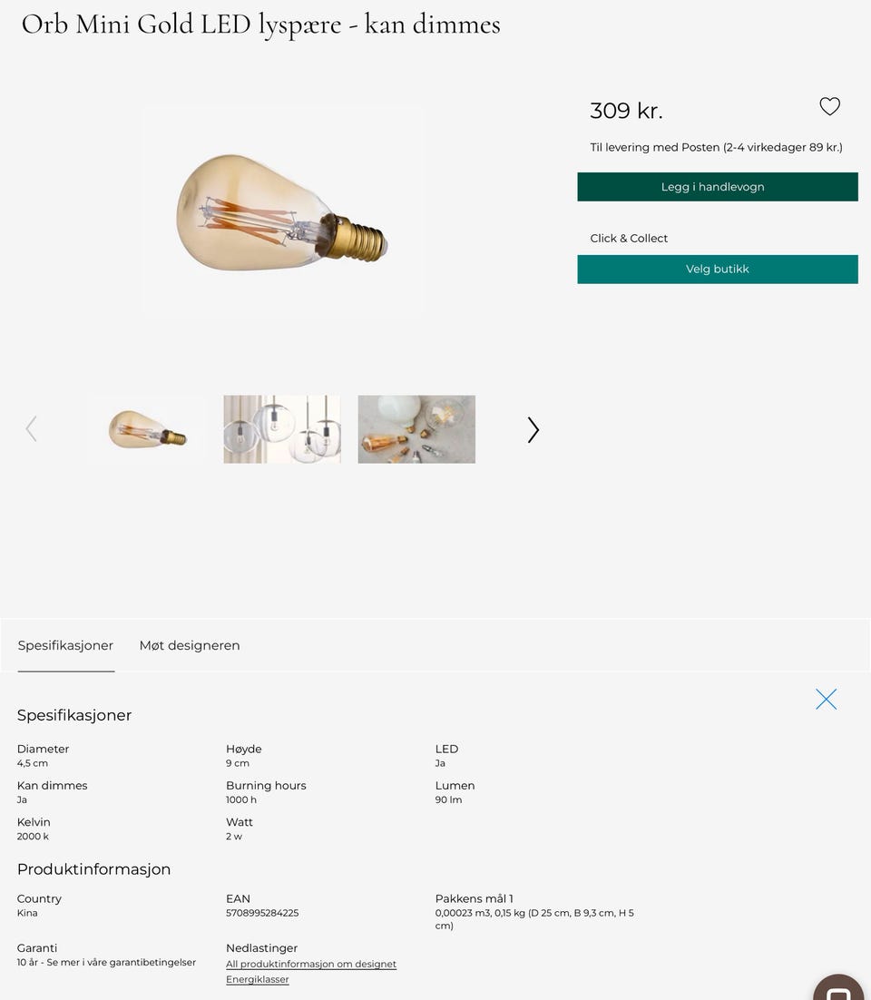Viewport: 871px width, 1000px height.
Task: Switch to Møt designeren tab
Action: click(190, 645)
